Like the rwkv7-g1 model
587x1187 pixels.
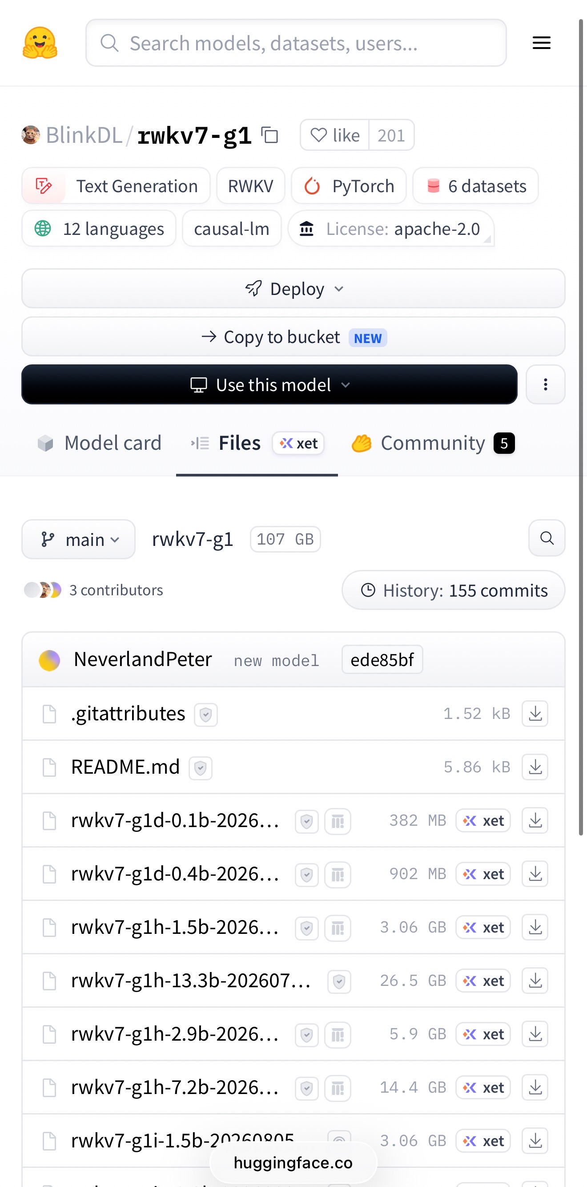[334, 135]
